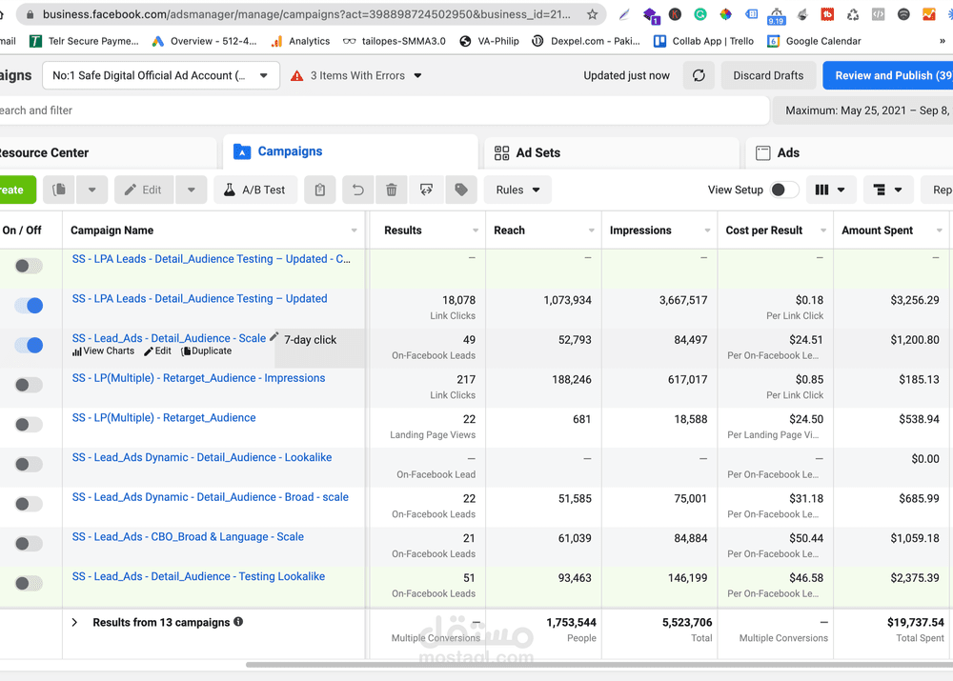Click the browser address bar URL
This screenshot has width=953, height=681.
tap(306, 14)
